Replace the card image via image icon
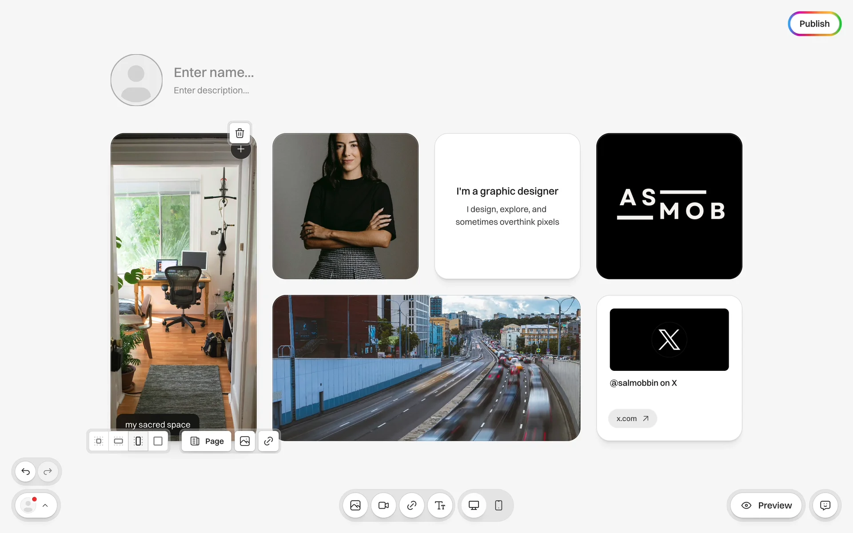This screenshot has height=533, width=853. tap(245, 441)
